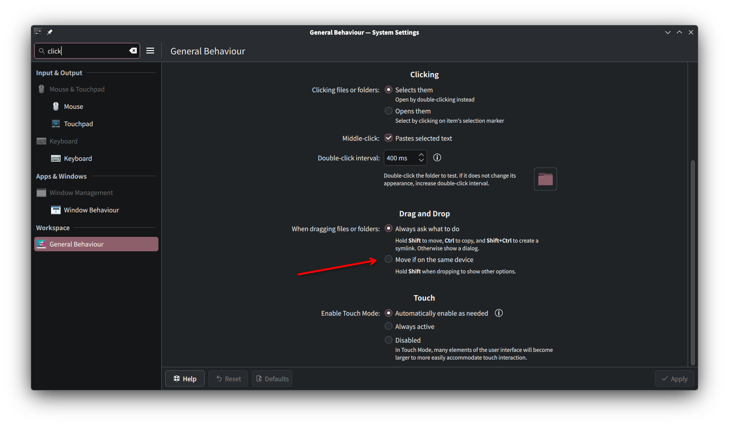This screenshot has width=729, height=427.
Task: Click the "Workspace" section header
Action: point(53,228)
